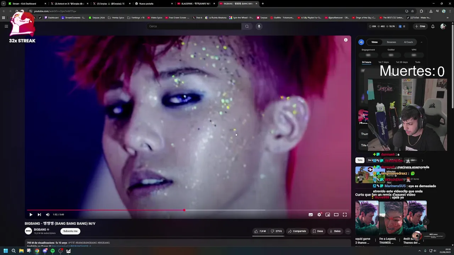Click #BANGBANGBANG hashtag link
Screen dimensions: 454x255
tap(86, 243)
